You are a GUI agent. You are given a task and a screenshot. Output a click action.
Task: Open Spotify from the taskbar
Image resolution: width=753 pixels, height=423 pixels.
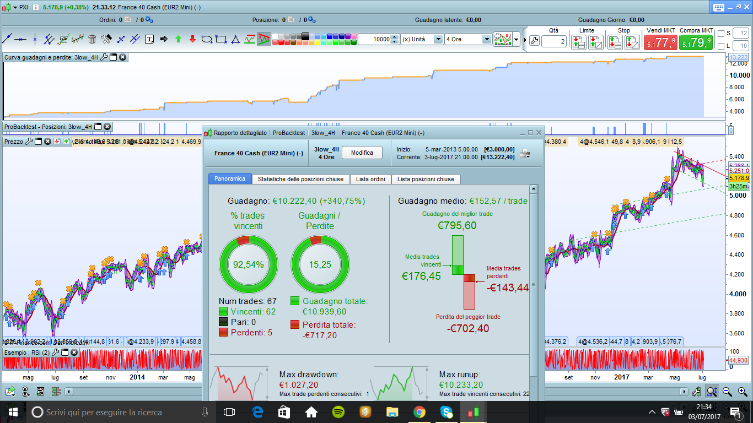338,411
